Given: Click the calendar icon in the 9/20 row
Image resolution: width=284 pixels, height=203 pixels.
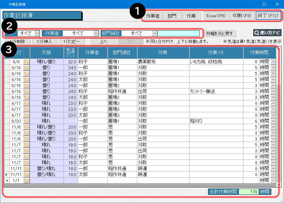Looking at the screenshot, I should pos(27,121).
